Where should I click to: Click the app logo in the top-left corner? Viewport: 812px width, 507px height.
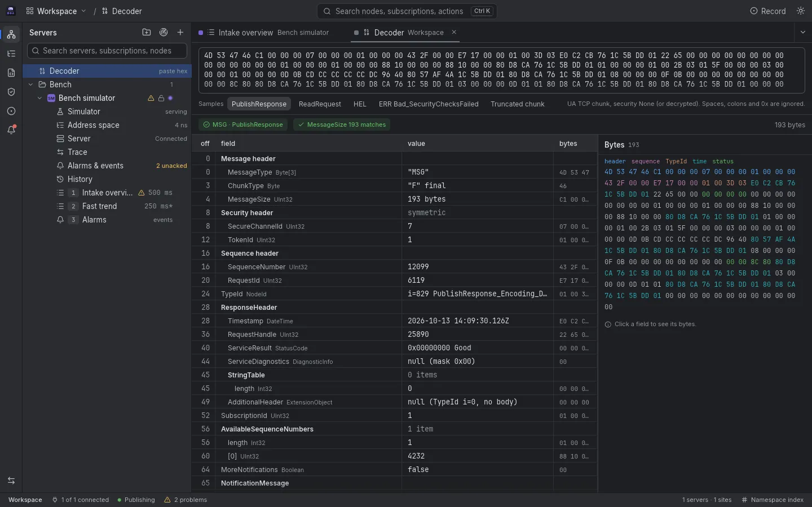click(11, 11)
